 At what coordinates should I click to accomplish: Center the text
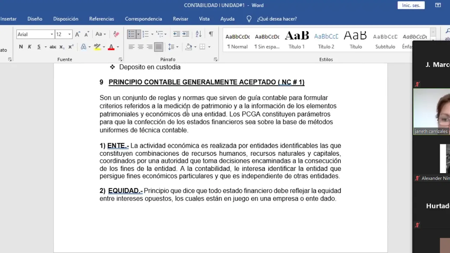click(140, 47)
